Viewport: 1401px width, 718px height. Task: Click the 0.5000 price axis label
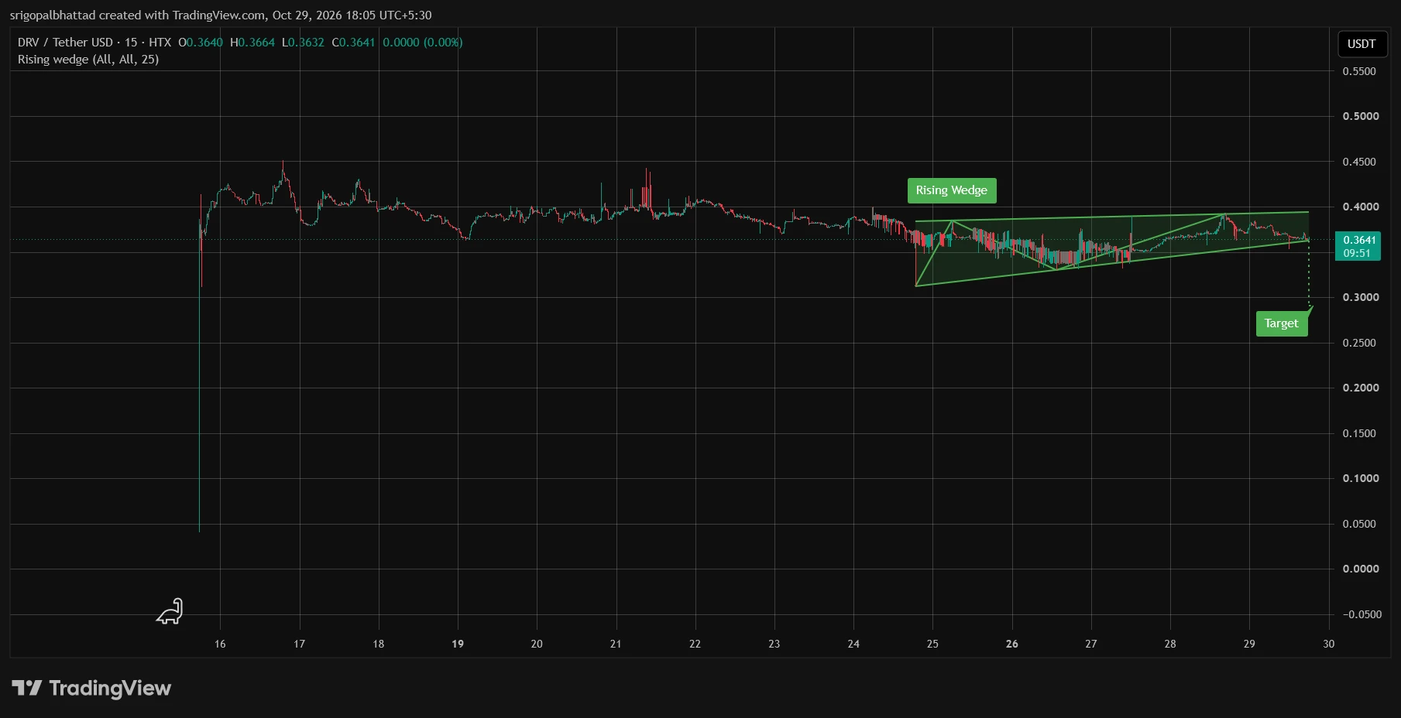click(1360, 116)
